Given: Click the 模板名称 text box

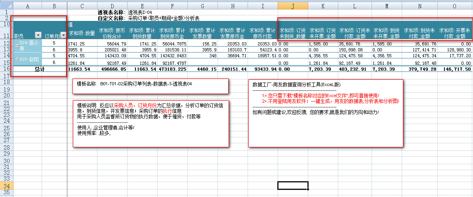Looking at the screenshot, I should [151, 86].
